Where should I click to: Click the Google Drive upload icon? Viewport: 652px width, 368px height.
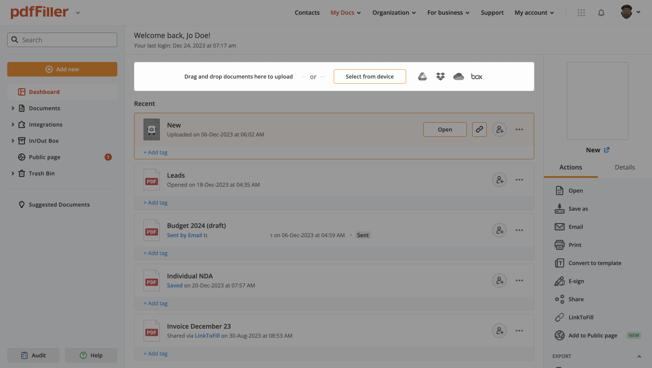point(422,76)
